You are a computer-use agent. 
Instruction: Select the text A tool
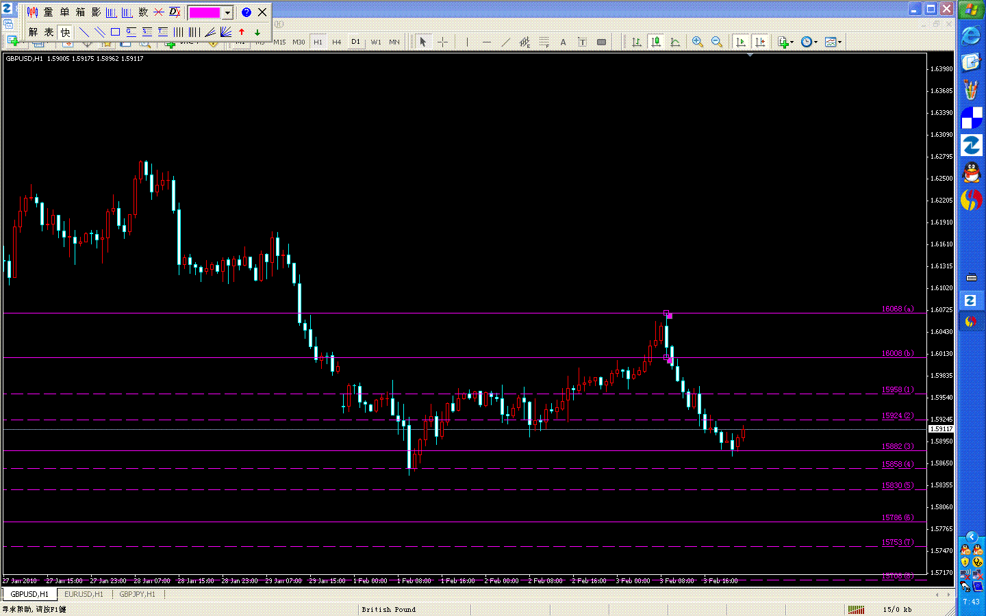564,42
